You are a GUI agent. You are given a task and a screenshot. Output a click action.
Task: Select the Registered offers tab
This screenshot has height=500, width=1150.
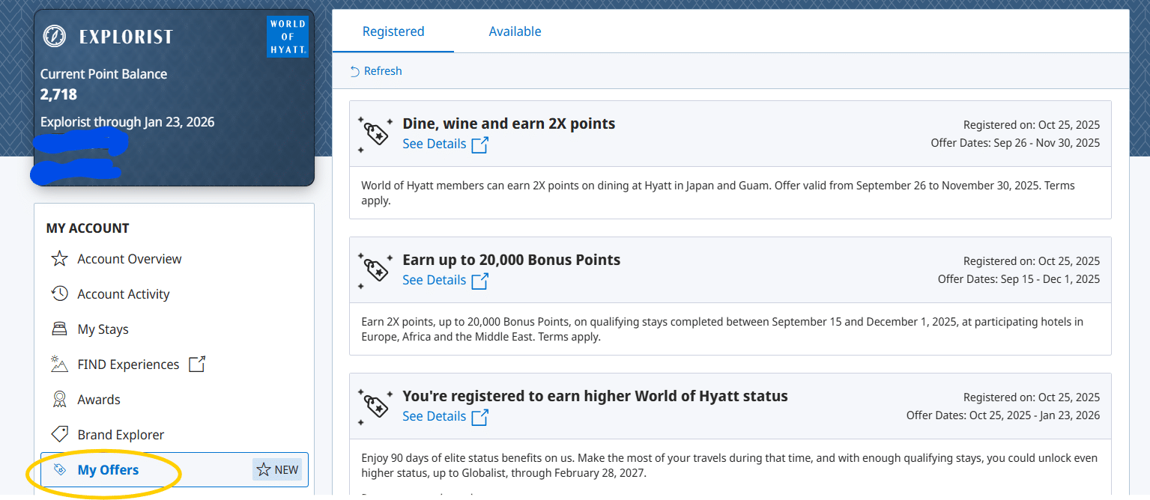click(393, 31)
